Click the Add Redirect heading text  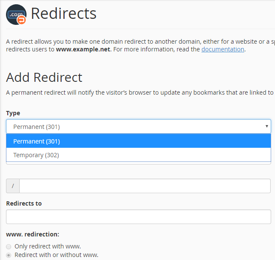44,78
